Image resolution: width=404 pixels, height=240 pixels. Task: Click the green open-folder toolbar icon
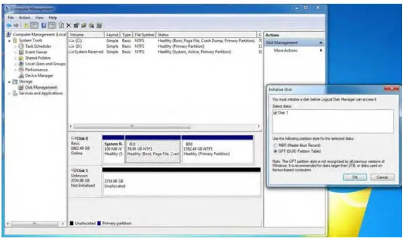(84, 26)
